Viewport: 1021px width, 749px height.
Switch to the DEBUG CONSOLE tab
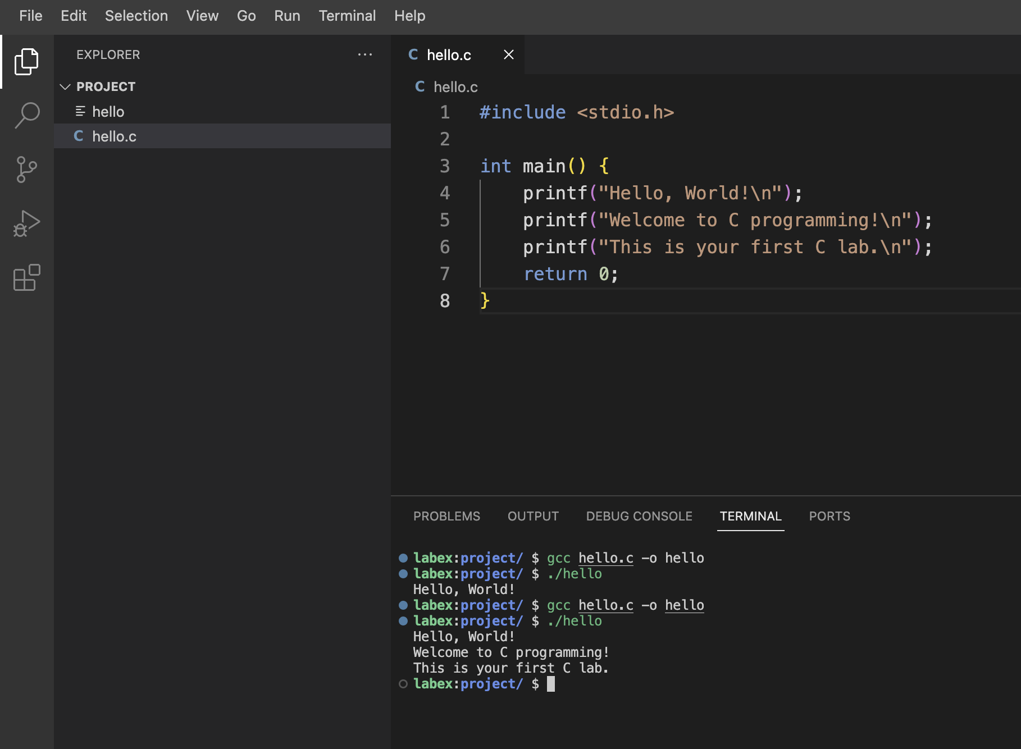click(x=639, y=516)
